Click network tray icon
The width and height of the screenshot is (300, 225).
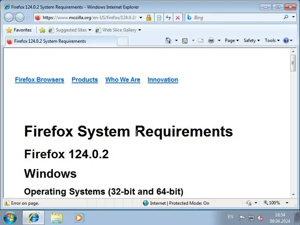click(251, 218)
